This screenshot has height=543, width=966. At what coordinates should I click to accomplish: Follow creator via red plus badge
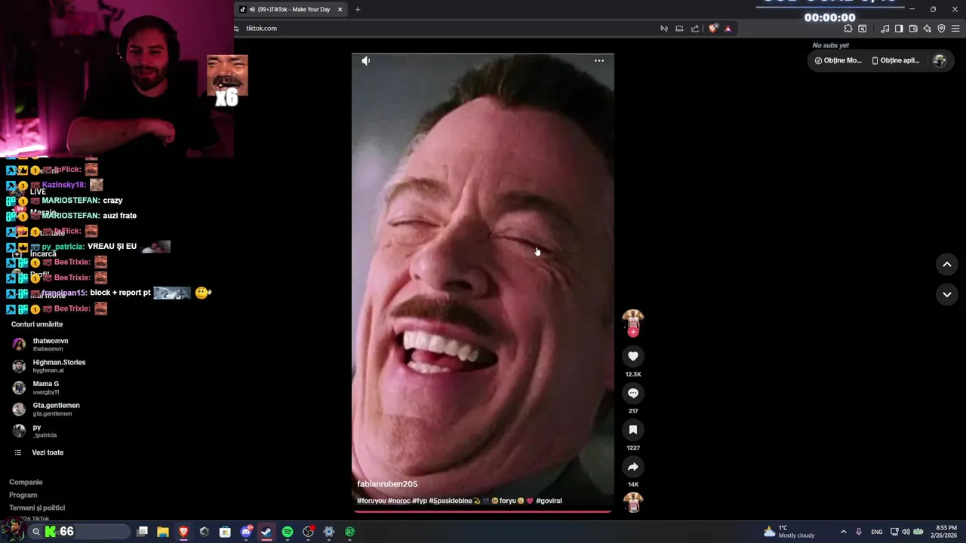633,332
